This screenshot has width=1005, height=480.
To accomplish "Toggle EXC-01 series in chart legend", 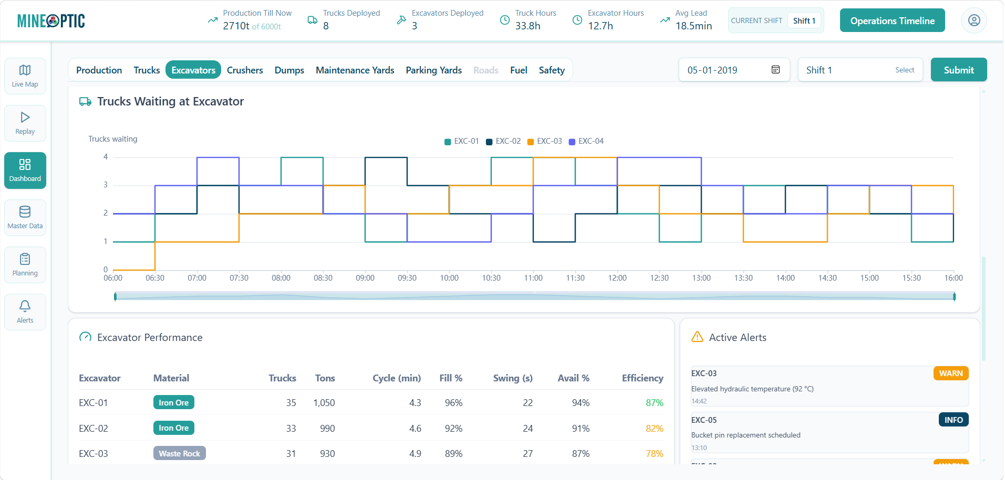I will click(462, 141).
